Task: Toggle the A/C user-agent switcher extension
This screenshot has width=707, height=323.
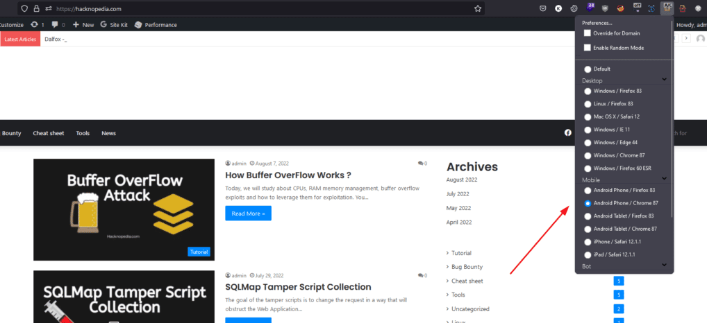Action: tap(667, 8)
